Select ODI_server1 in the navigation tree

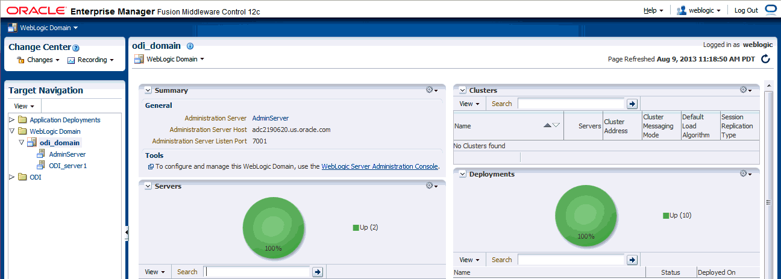(68, 166)
